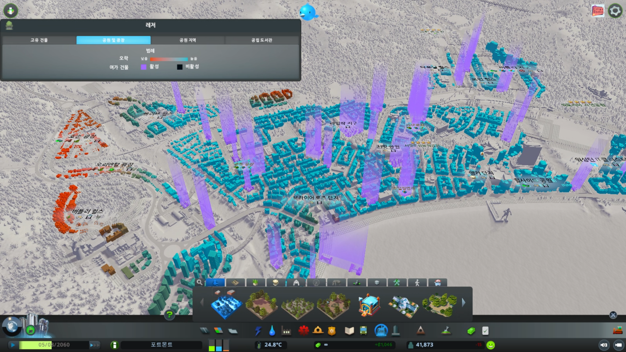Open the Water and sewage menu
This screenshot has height=352, width=626.
(x=272, y=331)
